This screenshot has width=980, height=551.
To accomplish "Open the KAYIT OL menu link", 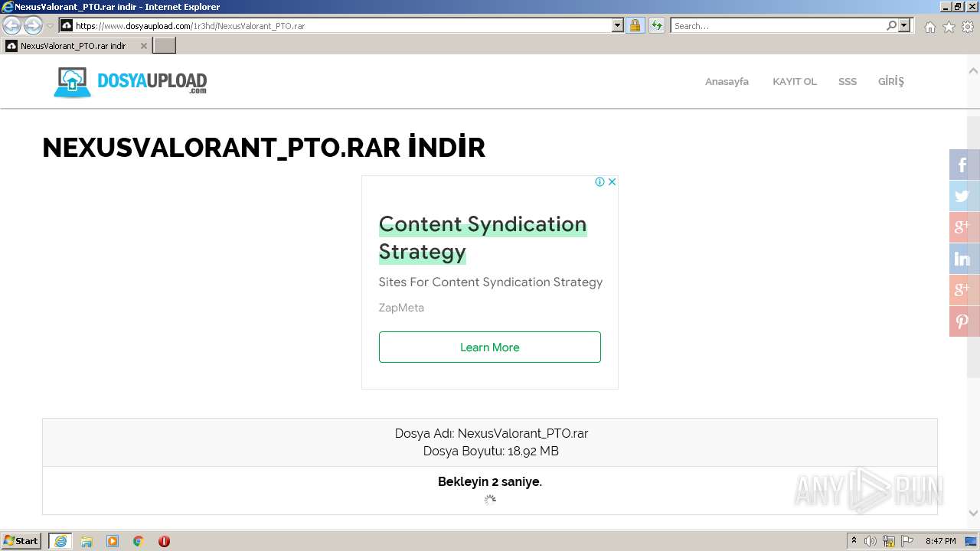I will (x=794, y=81).
